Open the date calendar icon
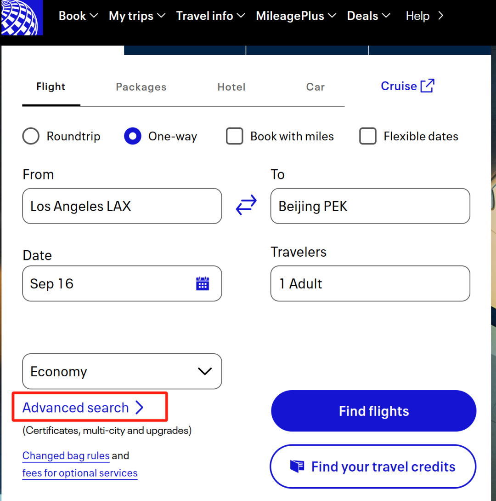The width and height of the screenshot is (496, 501). pyautogui.click(x=203, y=283)
